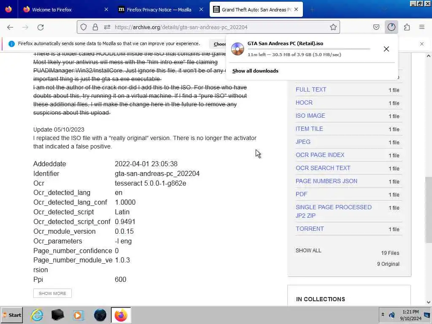Close the Grand Theft Auto tab
Screen dimensions: 432x324
[x=296, y=9]
